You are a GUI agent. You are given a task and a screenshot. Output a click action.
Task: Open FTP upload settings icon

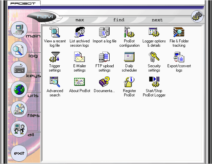[104, 57]
